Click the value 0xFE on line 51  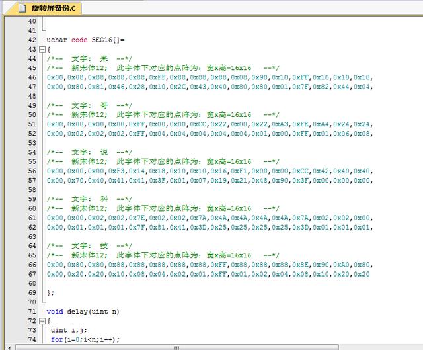300,124
